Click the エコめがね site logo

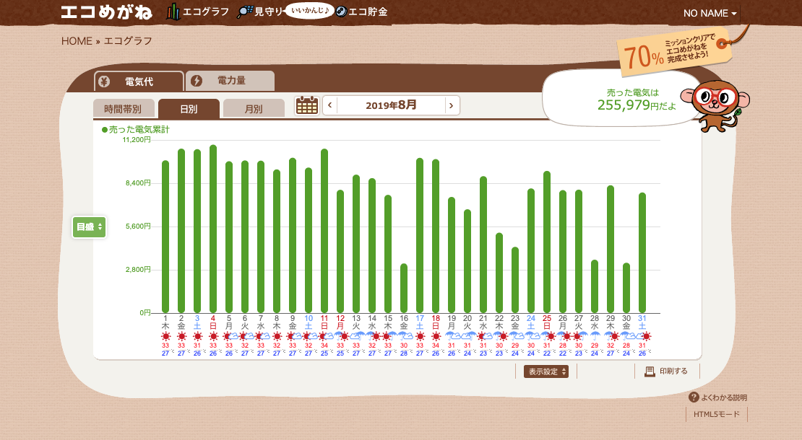(106, 12)
